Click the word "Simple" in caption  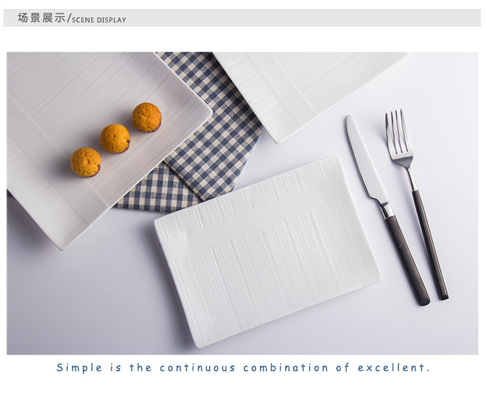[x=79, y=367]
